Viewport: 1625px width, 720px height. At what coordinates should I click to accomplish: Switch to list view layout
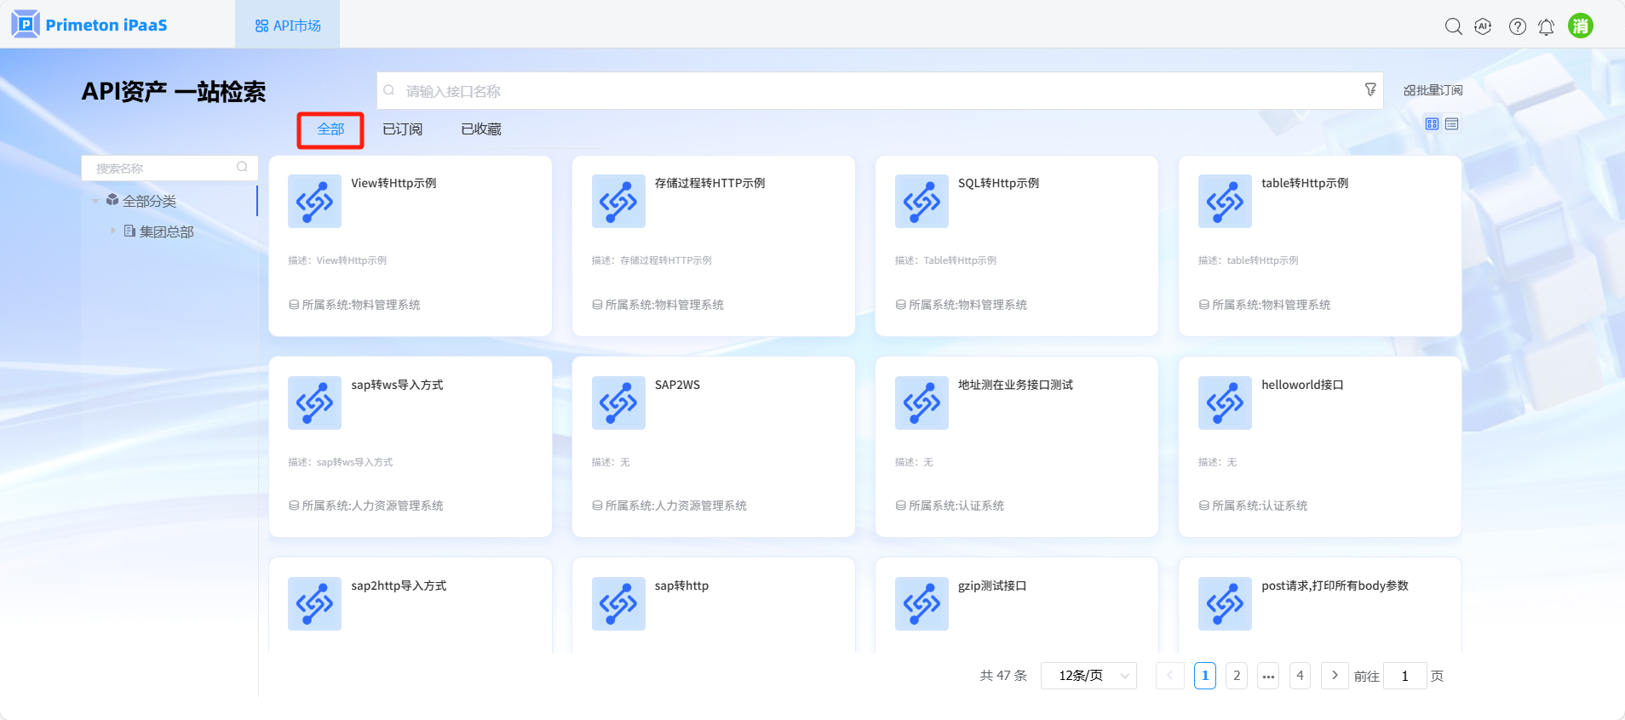[x=1452, y=124]
